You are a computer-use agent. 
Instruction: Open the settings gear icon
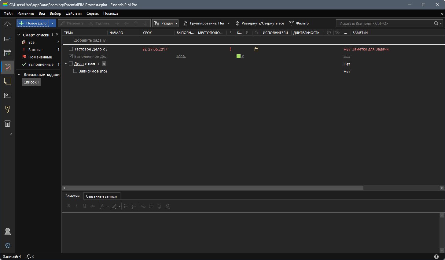8,245
